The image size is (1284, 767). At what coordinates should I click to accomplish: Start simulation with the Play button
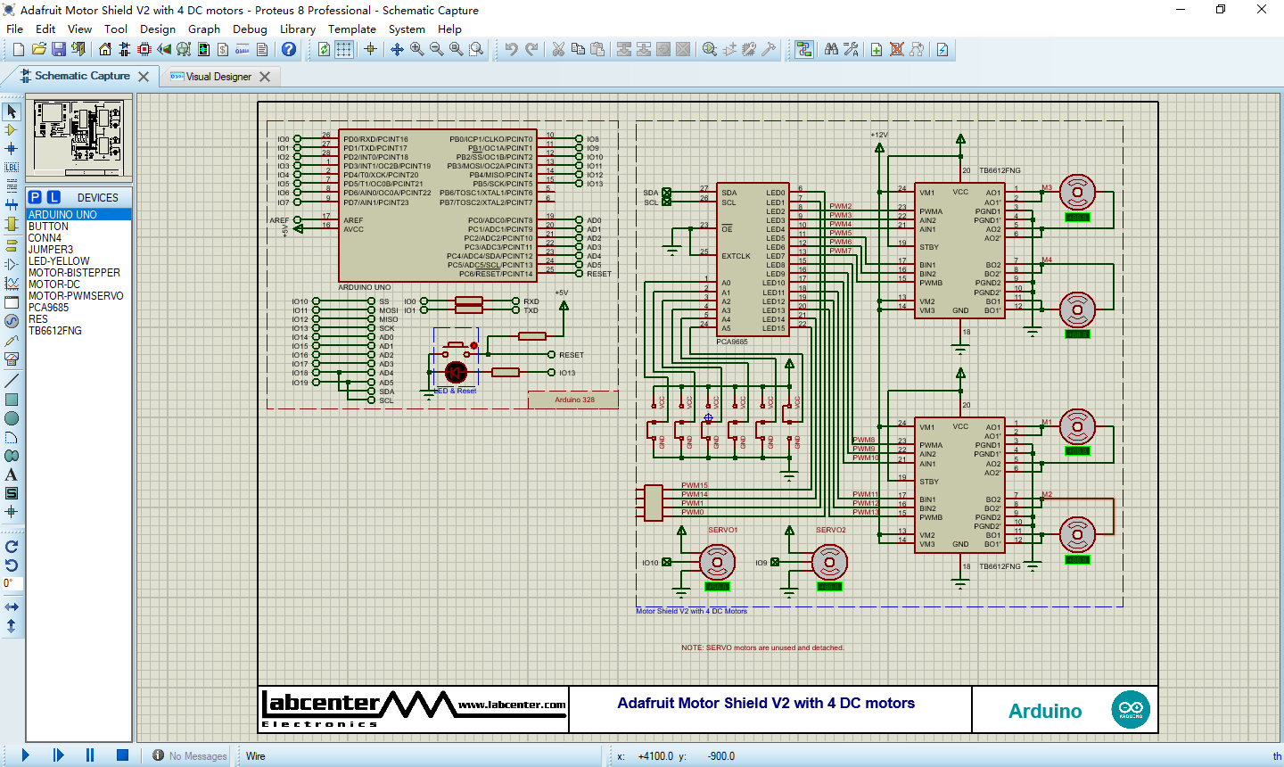click(x=25, y=755)
